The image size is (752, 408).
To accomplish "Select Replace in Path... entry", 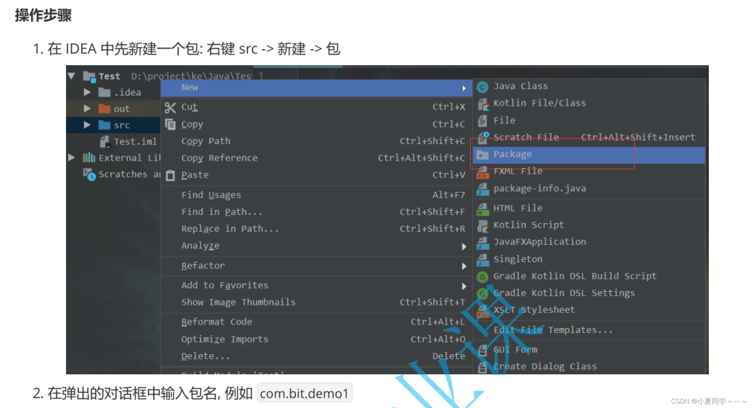I will tap(316, 229).
